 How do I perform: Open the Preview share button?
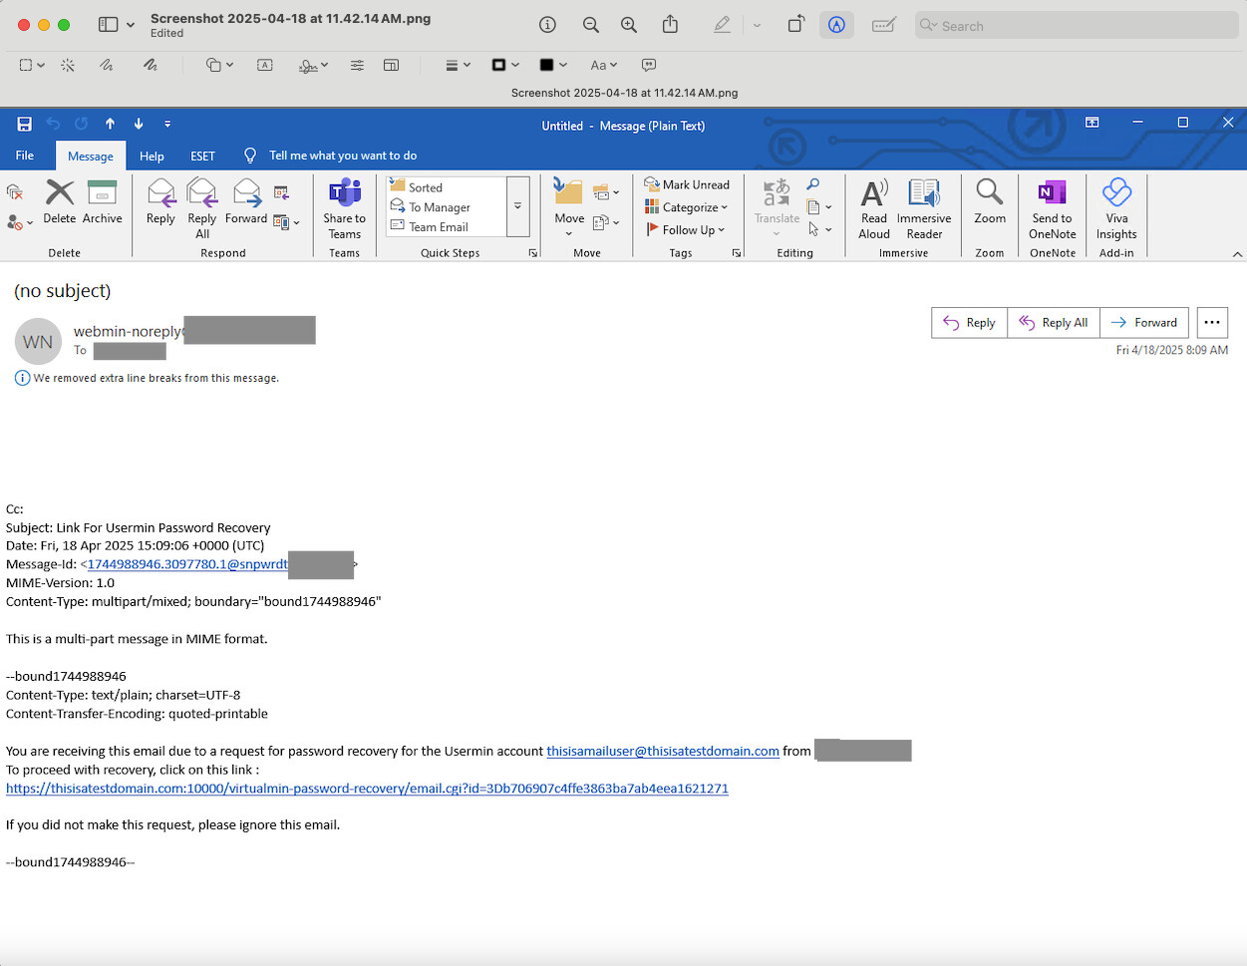pos(671,24)
